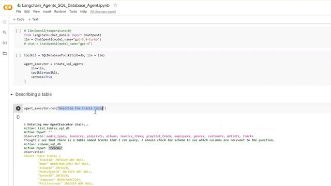Screen dimensions: 331x186
Task: Click the commented chat = ChatOpenAI gpt-4 line
Action: [58, 43]
